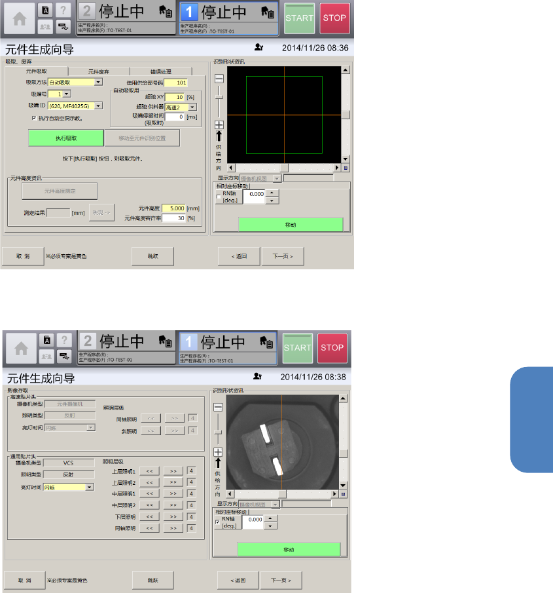The height and width of the screenshot is (593, 553).
Task: Open 显示方向 dropdown on 08:36 screen
Action: tap(277, 178)
